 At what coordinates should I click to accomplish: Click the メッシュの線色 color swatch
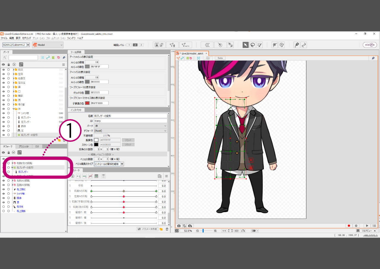tap(87, 67)
